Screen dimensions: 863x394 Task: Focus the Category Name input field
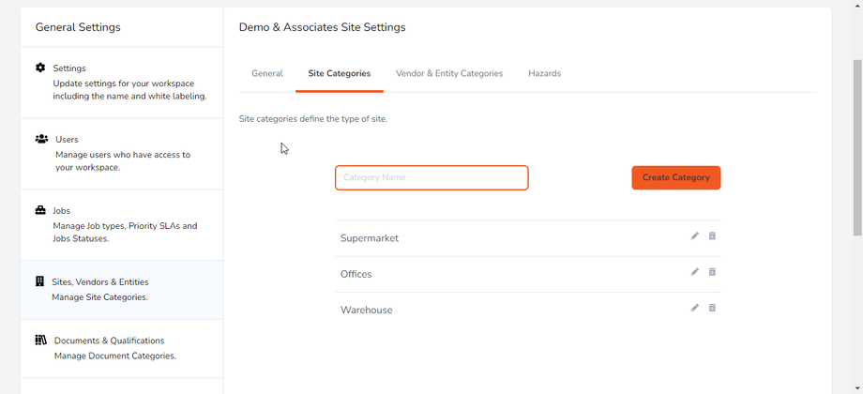431,177
